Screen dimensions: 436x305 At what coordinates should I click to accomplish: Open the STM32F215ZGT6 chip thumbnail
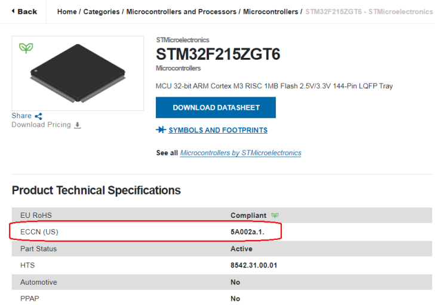point(78,73)
